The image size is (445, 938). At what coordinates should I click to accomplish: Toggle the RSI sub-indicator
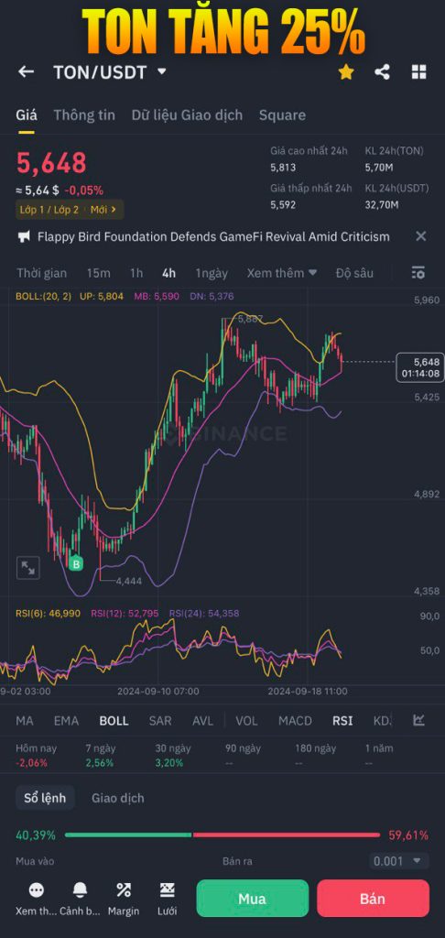tap(342, 721)
